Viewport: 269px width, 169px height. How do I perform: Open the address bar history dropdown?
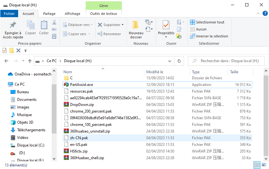coord(170,61)
